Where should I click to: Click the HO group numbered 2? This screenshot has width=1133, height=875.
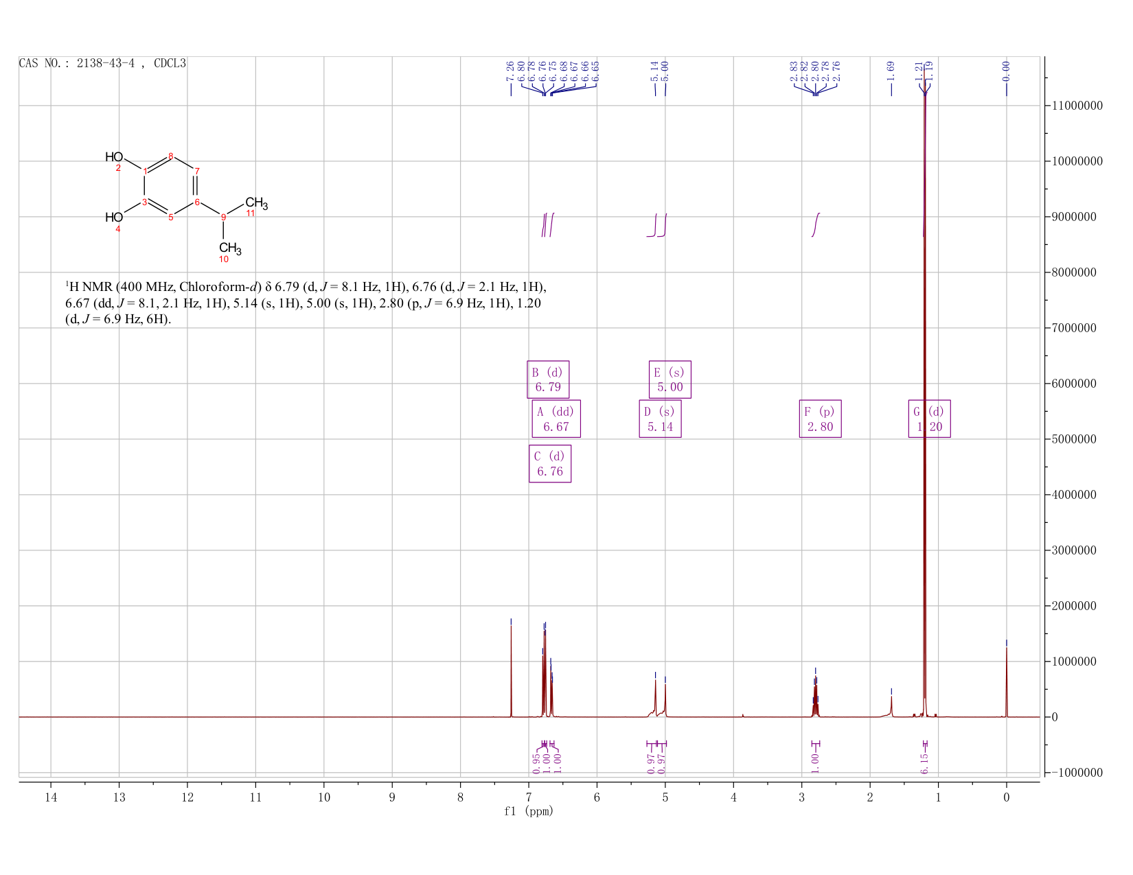click(114, 158)
